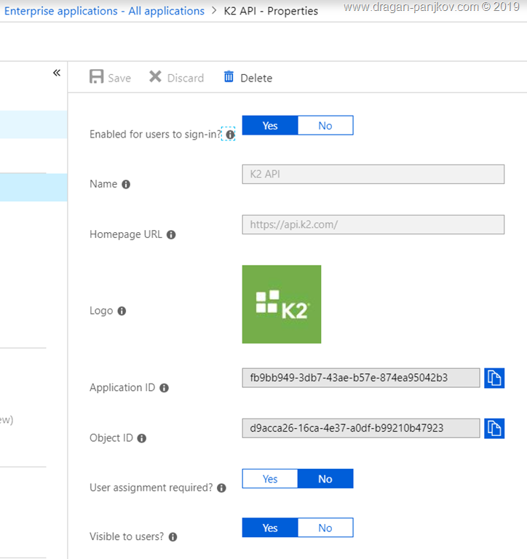
Task: Copy the Application ID to clipboard
Action: point(494,378)
